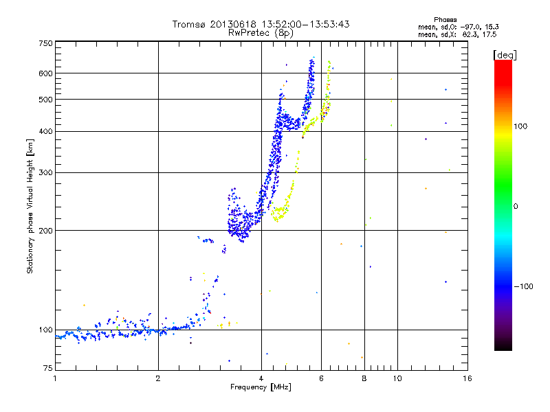This screenshot has height=412, width=550.
Task: Click the x-axis tick label '8'
Action: 364,378
